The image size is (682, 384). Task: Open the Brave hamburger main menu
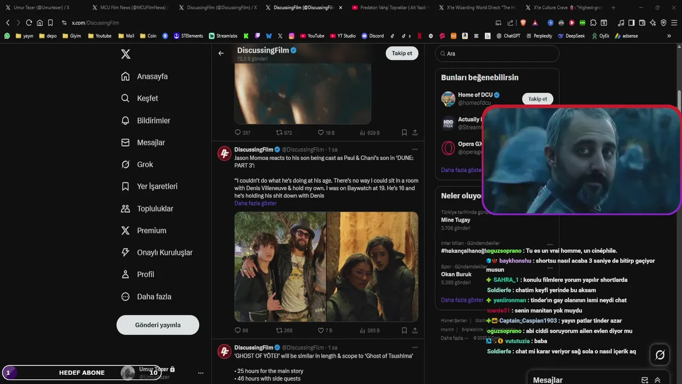point(674,23)
